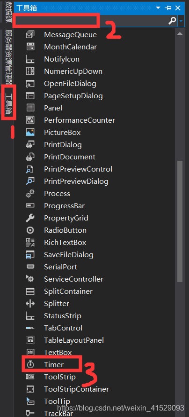
Task: Click the PictureBox icon in toolbox
Action: 30,132
